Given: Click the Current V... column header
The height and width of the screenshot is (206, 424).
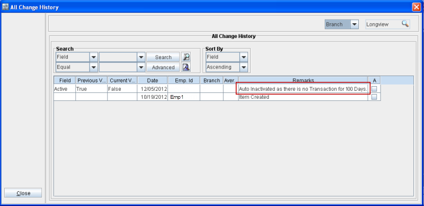Looking at the screenshot, I should [122, 80].
